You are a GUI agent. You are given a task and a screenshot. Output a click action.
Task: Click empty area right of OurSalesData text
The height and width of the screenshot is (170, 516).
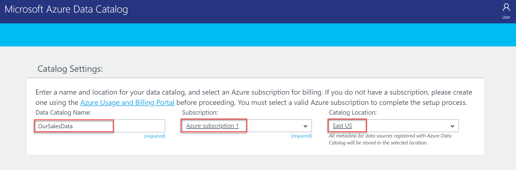(x=139, y=126)
